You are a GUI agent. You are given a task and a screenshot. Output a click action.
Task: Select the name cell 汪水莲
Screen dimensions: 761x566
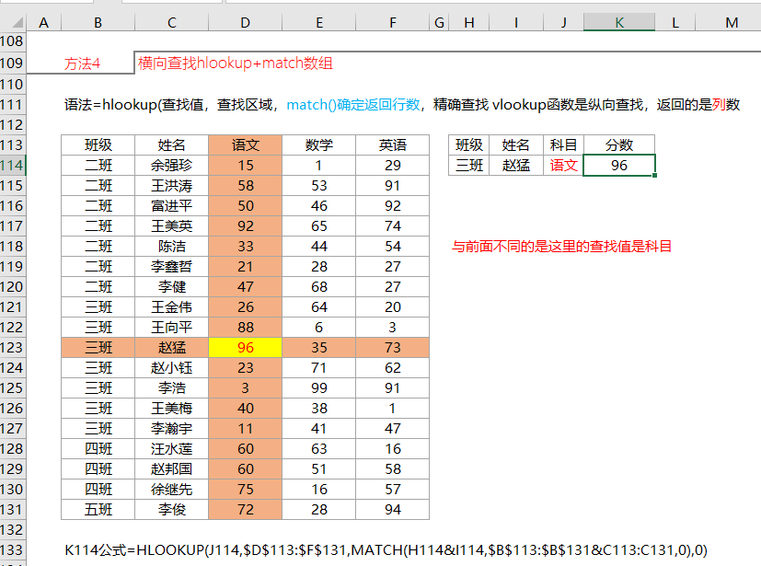pos(171,448)
